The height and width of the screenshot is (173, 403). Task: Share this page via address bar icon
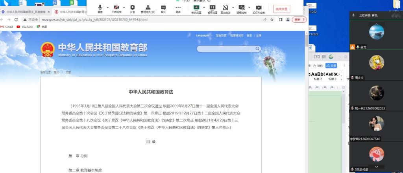[x=264, y=20]
